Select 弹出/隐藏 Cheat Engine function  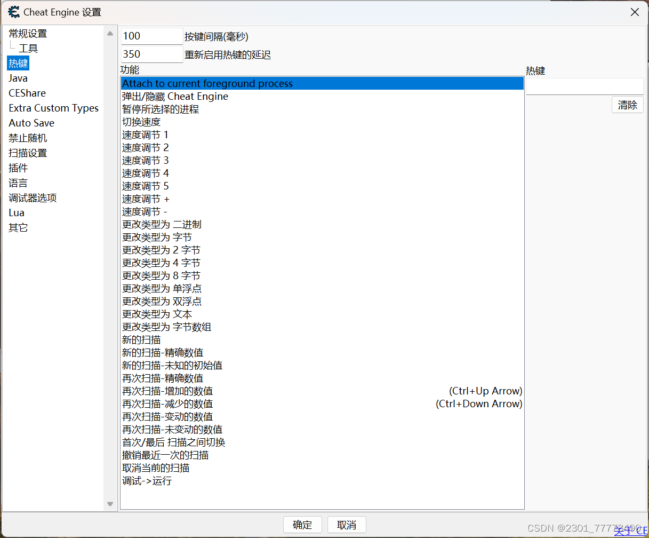click(322, 97)
